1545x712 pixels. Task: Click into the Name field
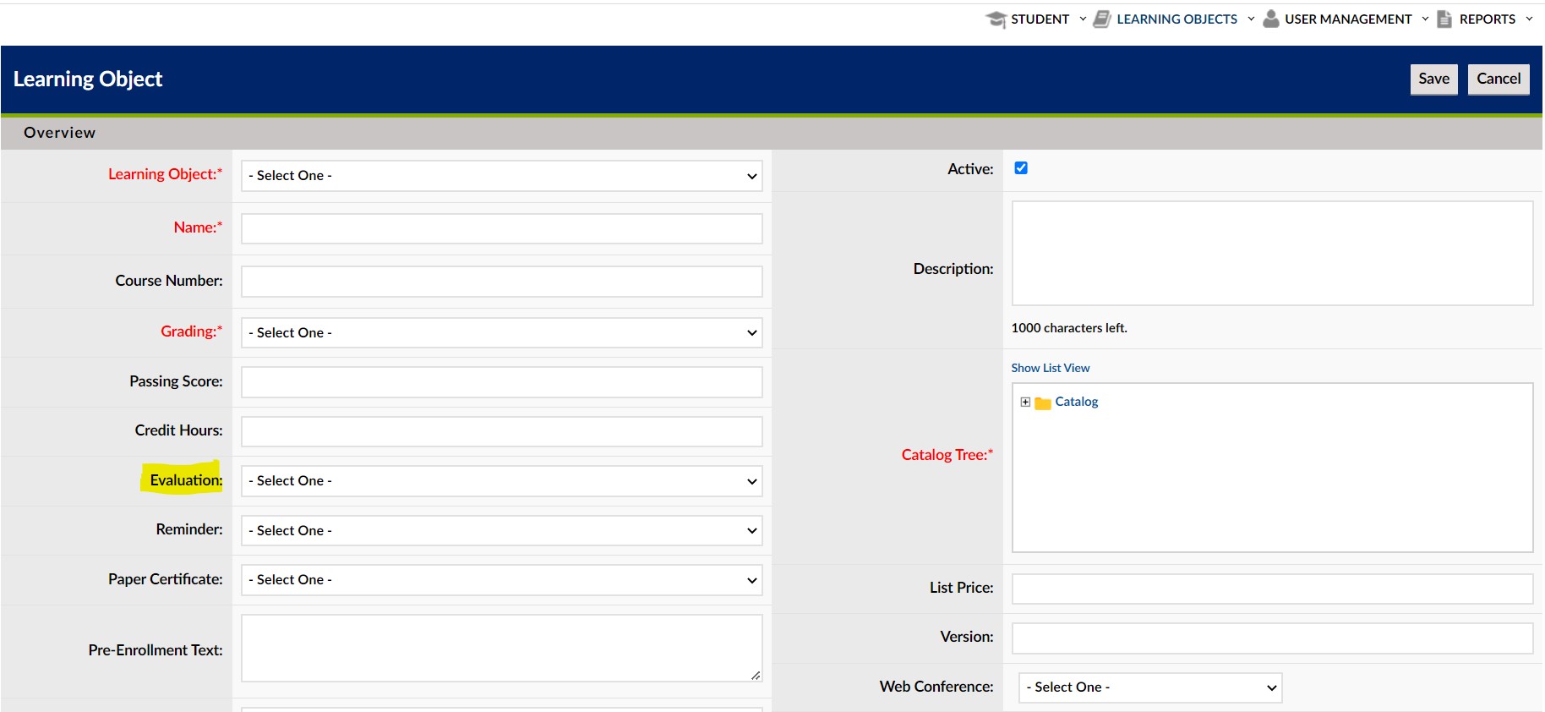[x=502, y=228]
